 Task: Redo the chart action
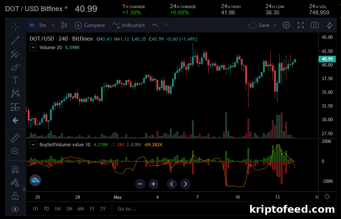[165, 25]
